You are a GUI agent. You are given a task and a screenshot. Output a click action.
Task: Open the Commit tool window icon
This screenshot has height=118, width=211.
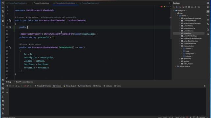(3, 7)
